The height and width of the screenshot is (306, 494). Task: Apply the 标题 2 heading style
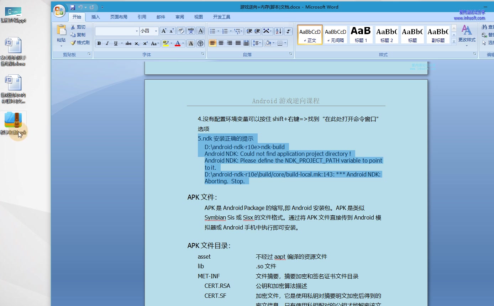[x=387, y=35]
